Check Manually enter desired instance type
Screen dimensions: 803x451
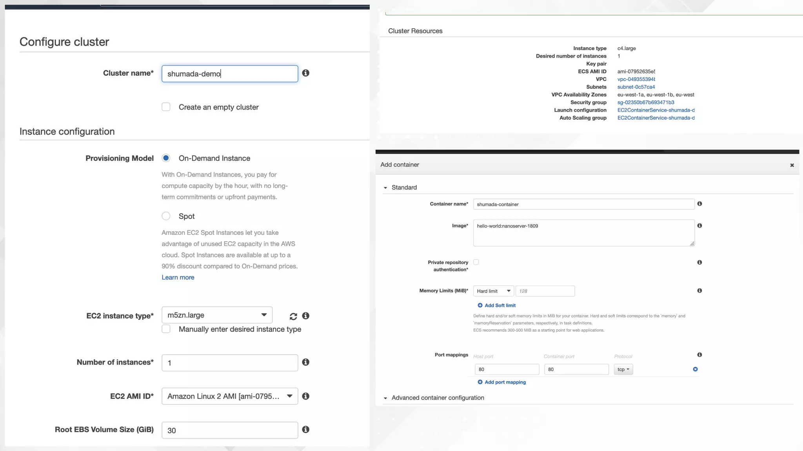[x=166, y=329]
